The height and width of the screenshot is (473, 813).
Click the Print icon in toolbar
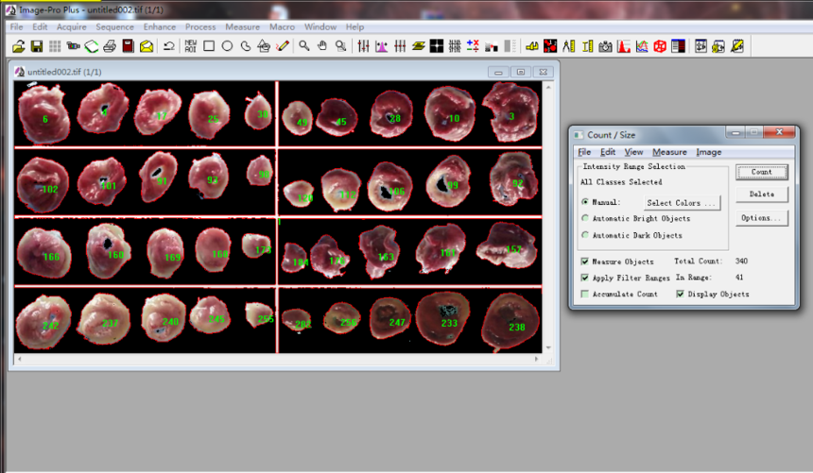coord(110,45)
